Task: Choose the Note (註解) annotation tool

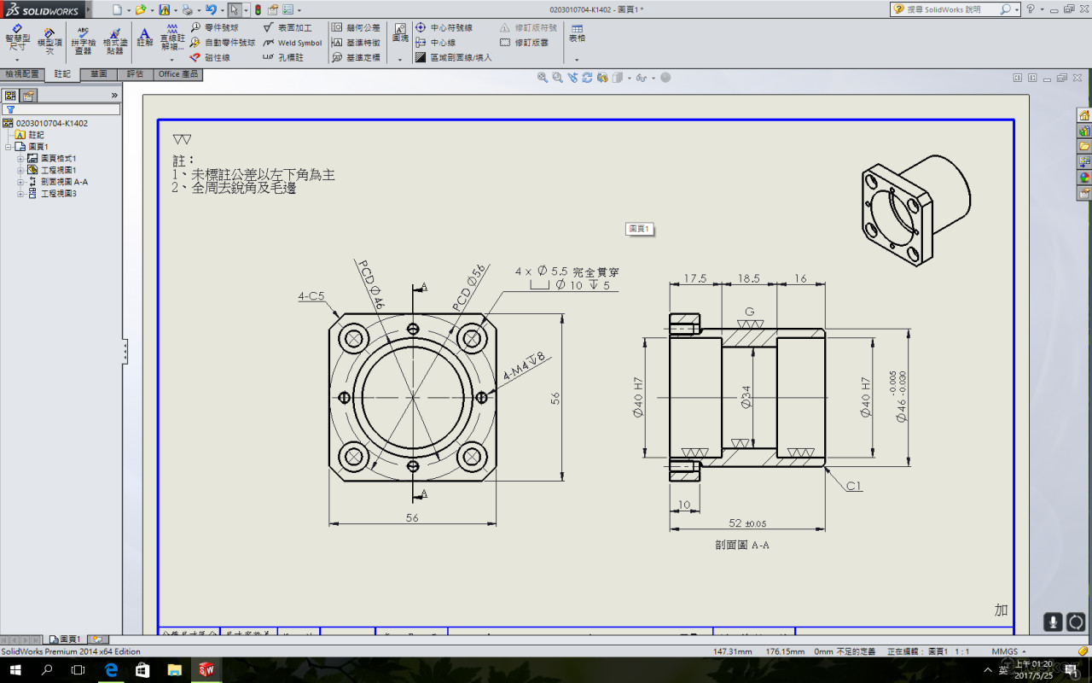Action: tap(145, 38)
